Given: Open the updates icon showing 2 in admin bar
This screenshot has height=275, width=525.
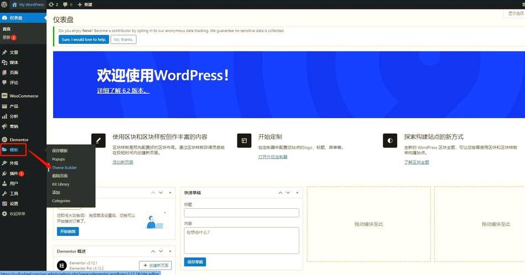Looking at the screenshot, I should 53,4.
